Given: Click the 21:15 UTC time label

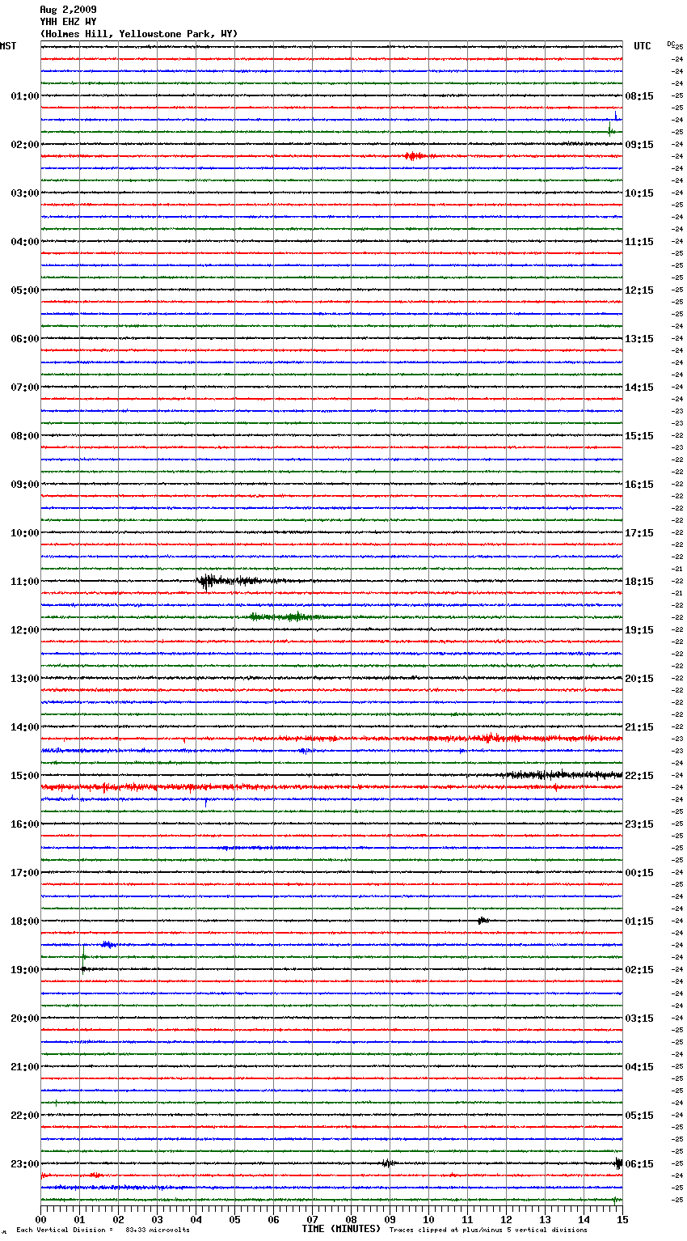Looking at the screenshot, I should [x=639, y=727].
